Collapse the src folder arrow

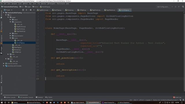pos(6,15)
